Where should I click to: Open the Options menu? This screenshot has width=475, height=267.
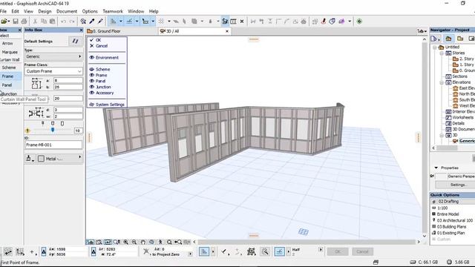click(90, 11)
